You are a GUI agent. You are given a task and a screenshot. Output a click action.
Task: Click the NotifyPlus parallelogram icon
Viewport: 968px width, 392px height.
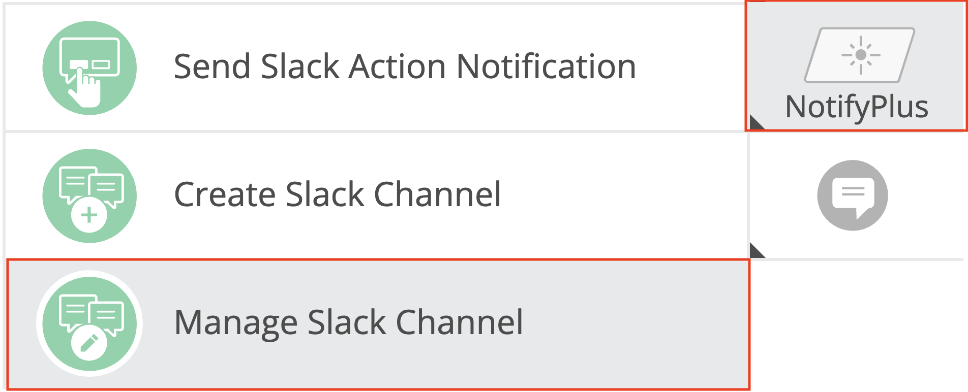[859, 55]
